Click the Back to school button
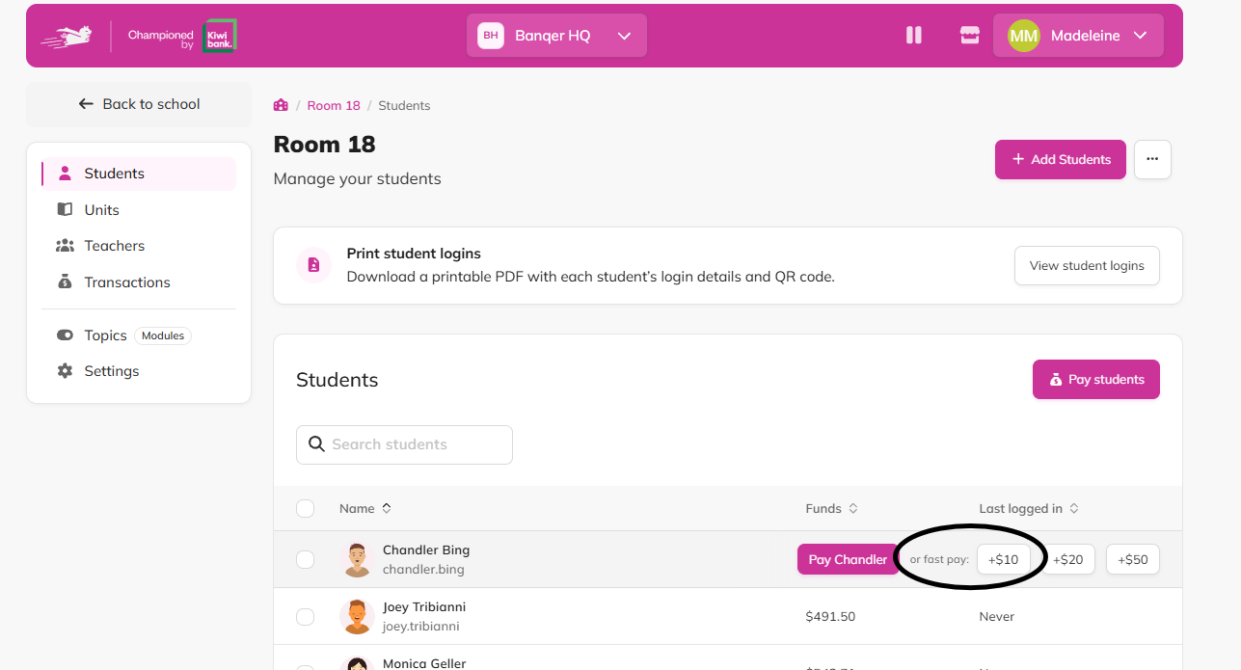The width and height of the screenshot is (1241, 670). 139,104
